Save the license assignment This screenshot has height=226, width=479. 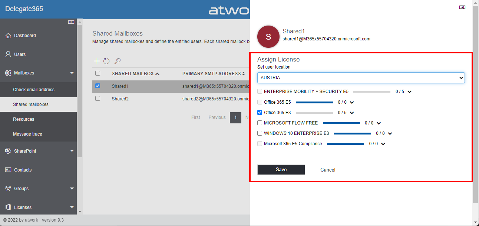281,170
